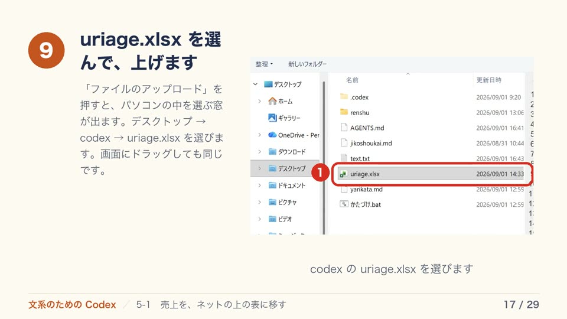Select the uriage.xlsx file name

pos(365,174)
